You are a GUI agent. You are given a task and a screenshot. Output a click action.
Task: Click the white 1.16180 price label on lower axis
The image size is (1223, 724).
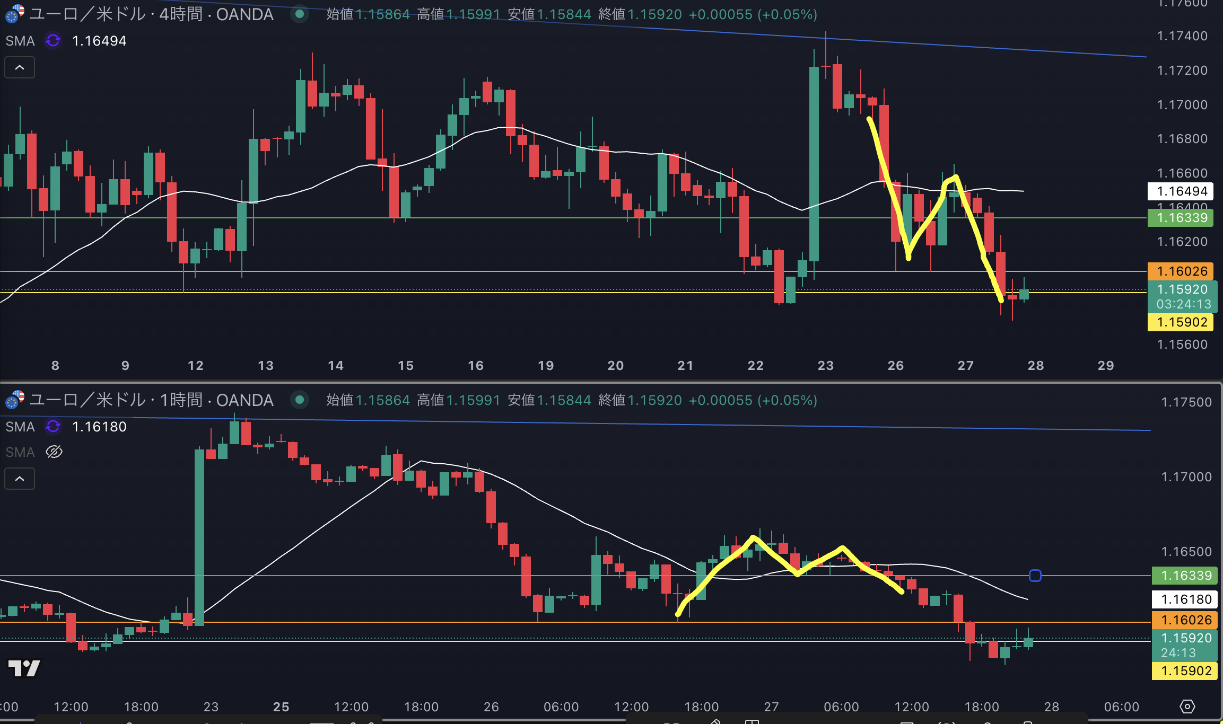coord(1185,599)
